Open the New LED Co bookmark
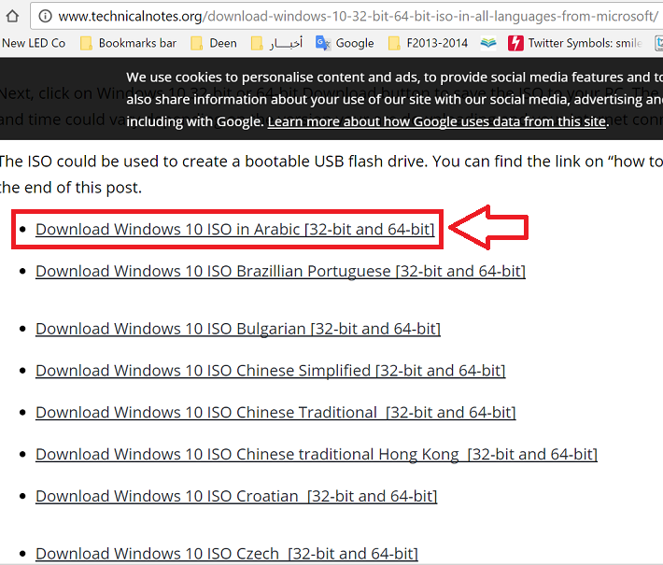 34,43
